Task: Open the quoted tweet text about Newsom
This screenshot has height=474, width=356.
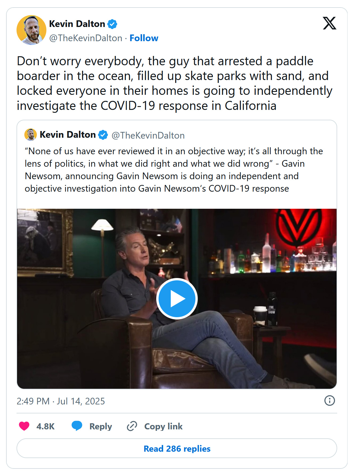Action: (x=173, y=170)
